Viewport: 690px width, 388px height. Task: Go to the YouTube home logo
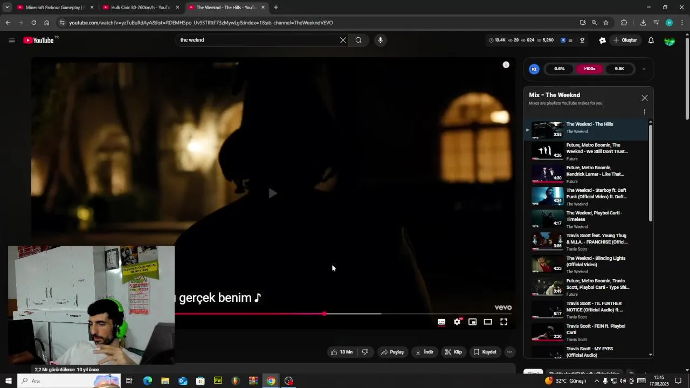tap(40, 40)
